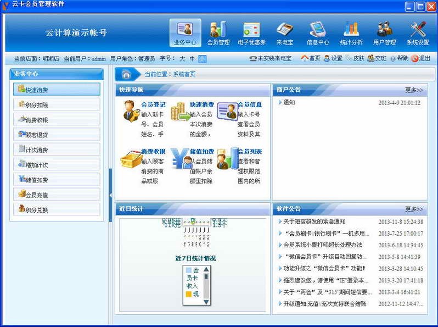Viewport: 438px width, 327px height.
Task: Select 消费收银 in the sidebar
Action: click(57, 119)
